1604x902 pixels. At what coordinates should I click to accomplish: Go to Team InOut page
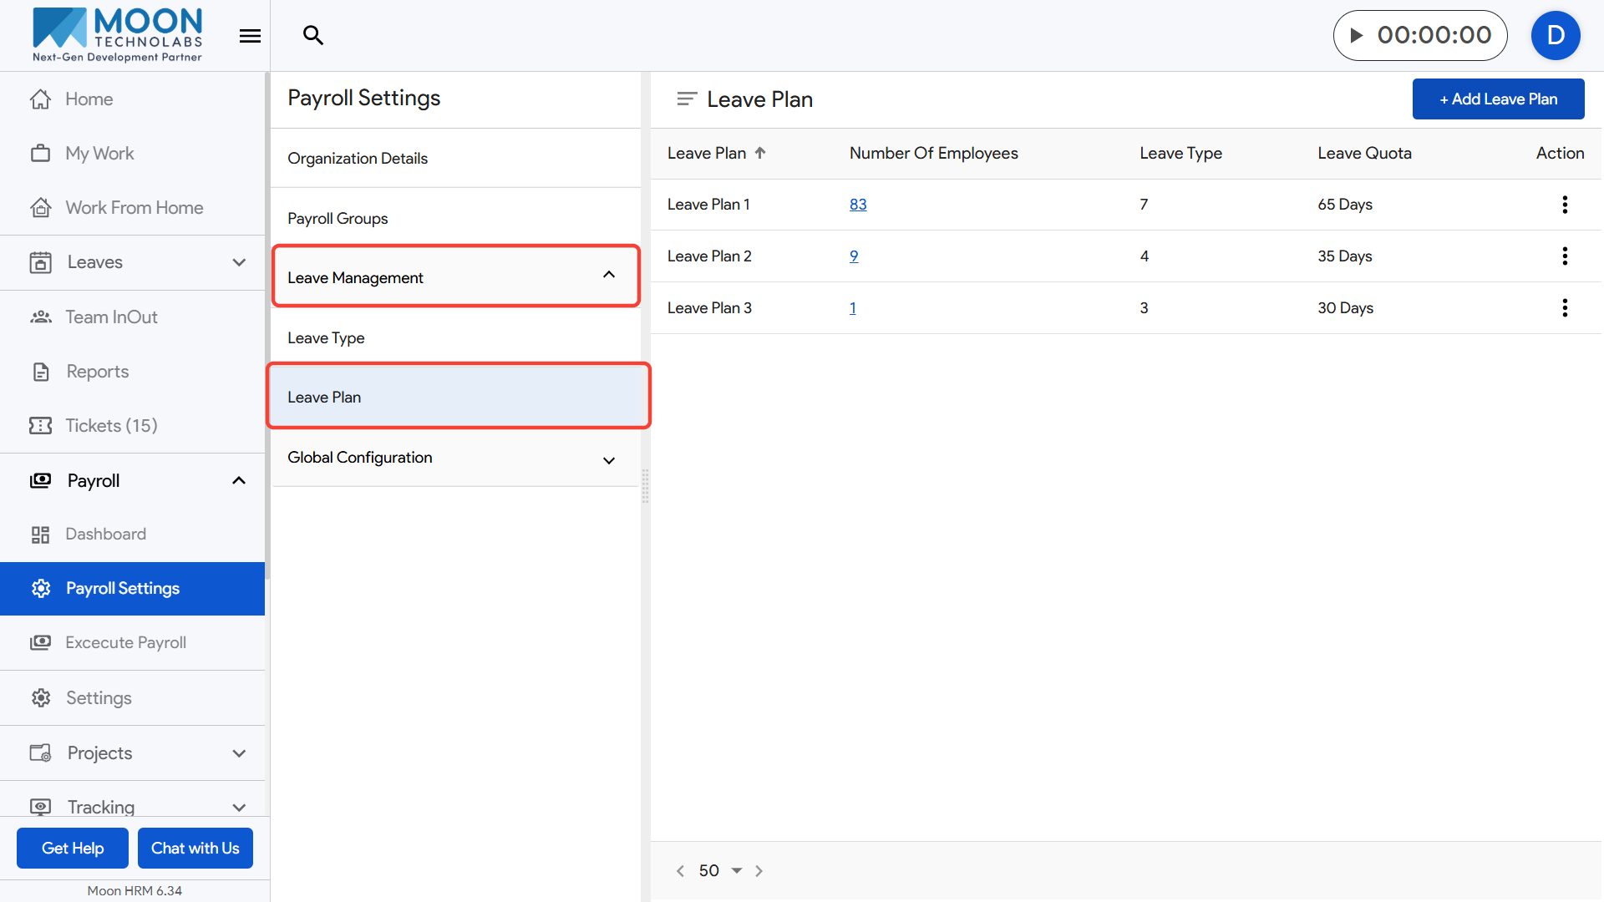pyautogui.click(x=111, y=317)
